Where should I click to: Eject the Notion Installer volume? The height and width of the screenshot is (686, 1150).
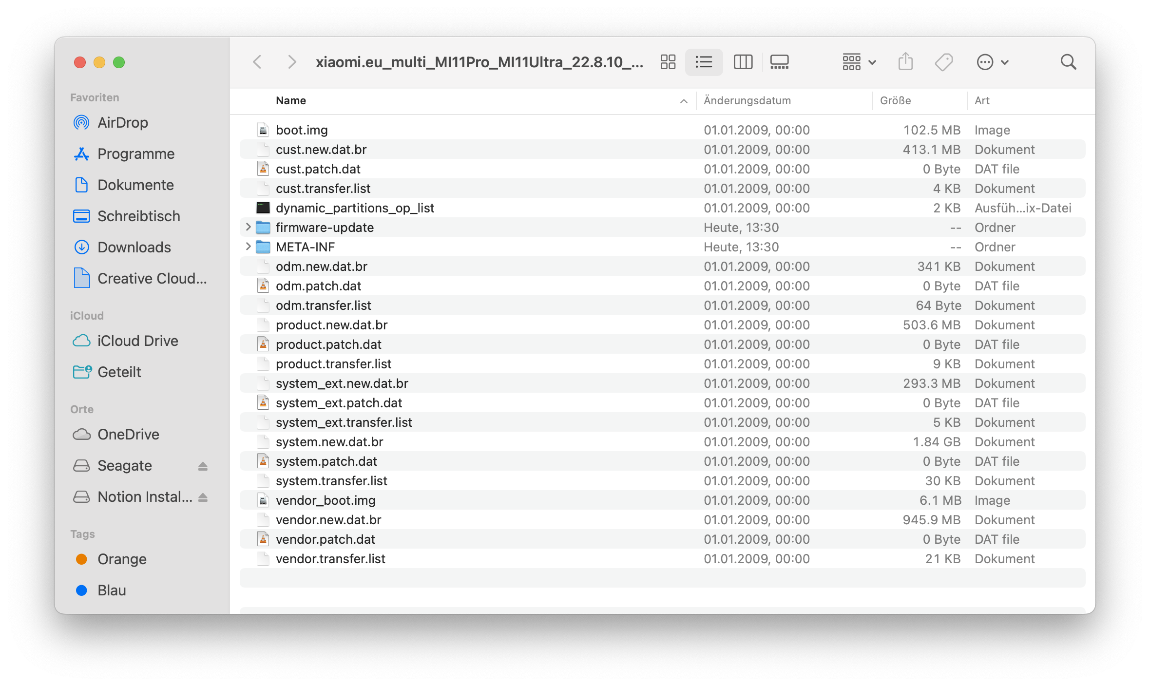pos(203,497)
